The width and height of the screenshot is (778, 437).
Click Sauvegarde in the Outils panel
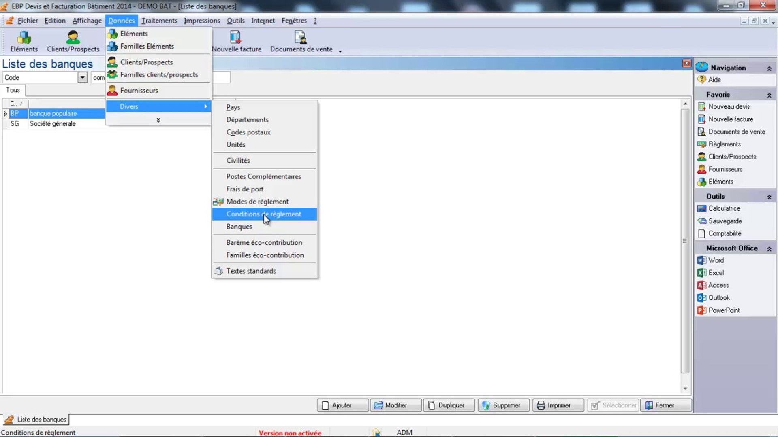pos(725,221)
